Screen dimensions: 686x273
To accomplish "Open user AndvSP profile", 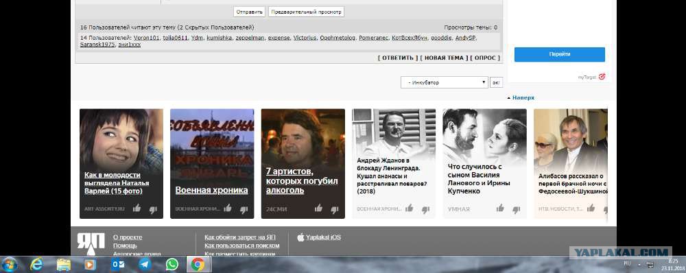I will (465, 38).
